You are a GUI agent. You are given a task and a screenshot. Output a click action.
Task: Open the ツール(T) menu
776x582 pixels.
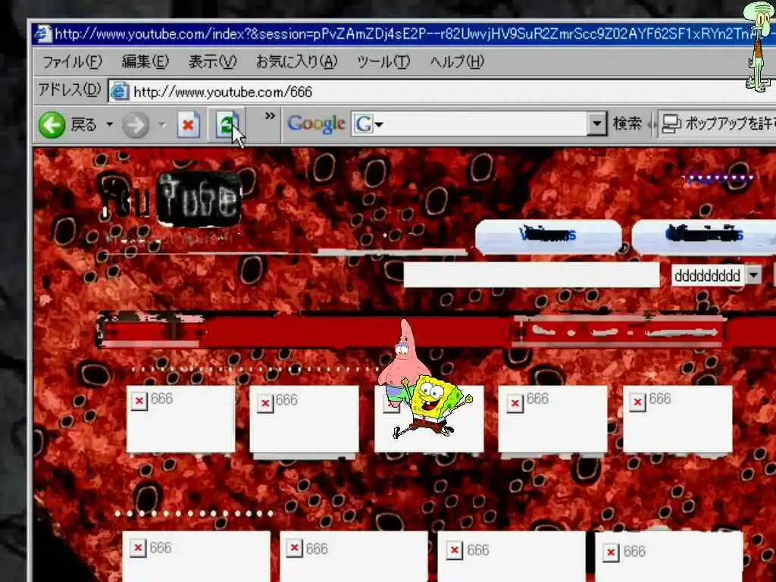(383, 62)
